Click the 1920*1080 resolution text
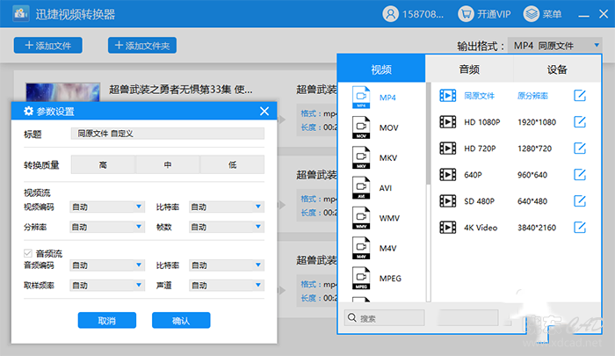 537,122
